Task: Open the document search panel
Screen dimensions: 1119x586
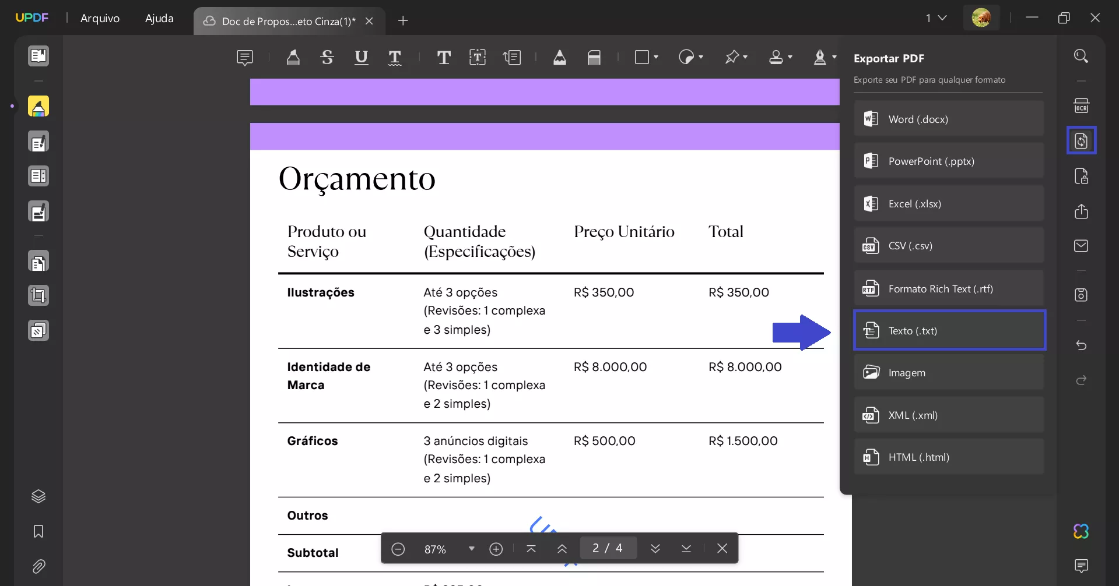Action: [x=1082, y=55]
